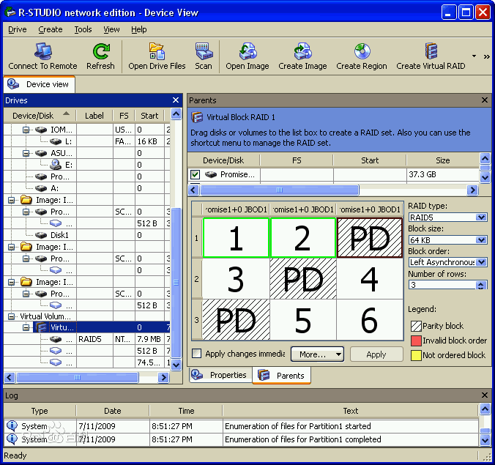Click the Connect To Remote toolbar icon

pyautogui.click(x=42, y=52)
